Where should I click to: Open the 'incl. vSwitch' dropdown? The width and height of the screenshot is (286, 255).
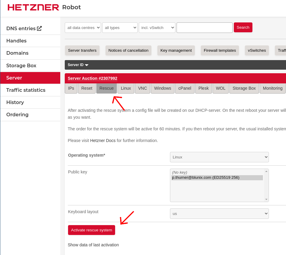tap(157, 27)
